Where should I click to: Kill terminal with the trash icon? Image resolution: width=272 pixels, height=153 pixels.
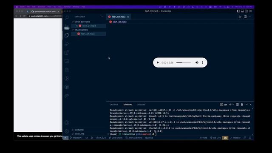[x=242, y=105]
